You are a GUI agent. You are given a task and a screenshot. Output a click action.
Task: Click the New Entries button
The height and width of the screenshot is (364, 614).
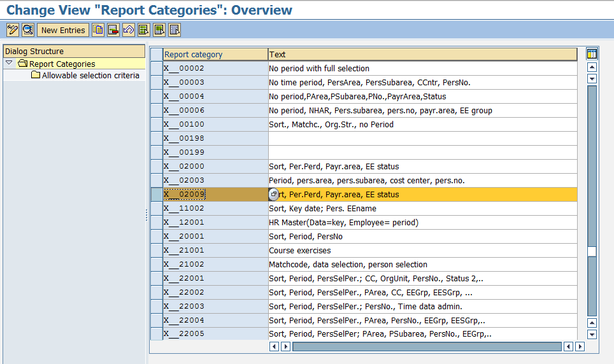(63, 30)
